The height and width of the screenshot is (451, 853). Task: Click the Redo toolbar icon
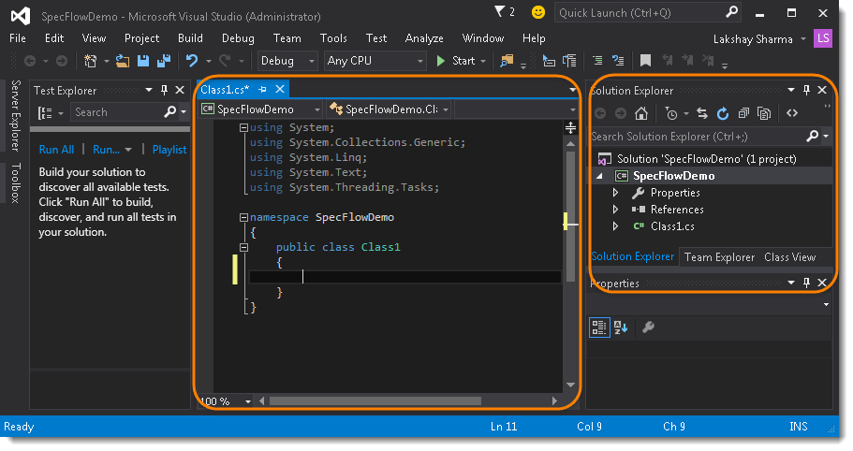point(225,61)
